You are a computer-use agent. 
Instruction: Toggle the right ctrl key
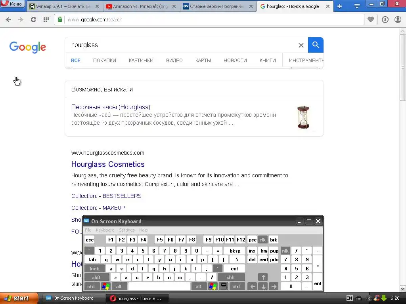pos(236,287)
